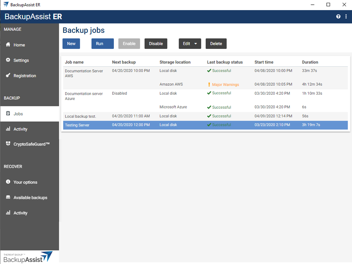The width and height of the screenshot is (352, 264).
Task: Click the Your options label
Action: 25,182
